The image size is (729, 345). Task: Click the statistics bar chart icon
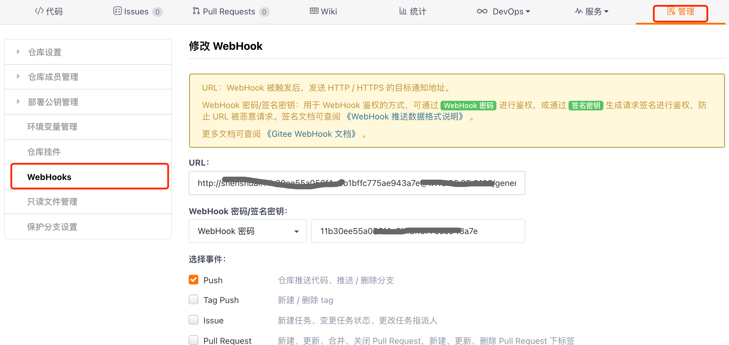[x=403, y=11]
